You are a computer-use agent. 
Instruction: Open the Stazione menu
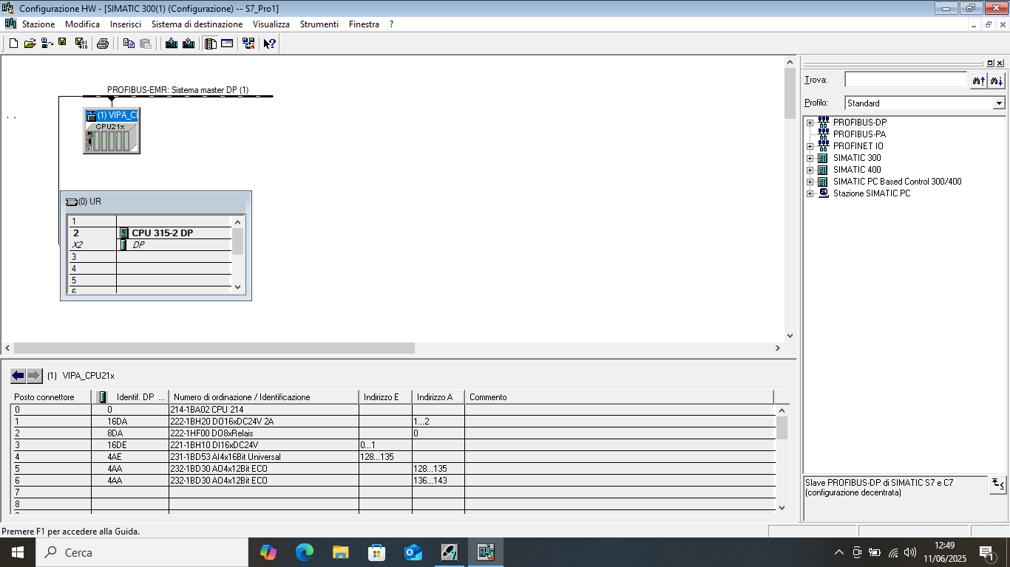(38, 24)
